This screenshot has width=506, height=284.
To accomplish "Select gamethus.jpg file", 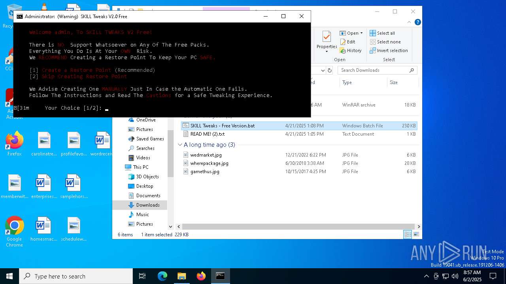I will click(x=299, y=172).
